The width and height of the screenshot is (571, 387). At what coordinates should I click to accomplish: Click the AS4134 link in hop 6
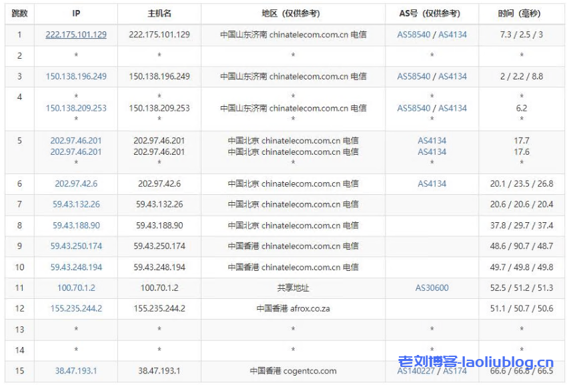tap(432, 184)
